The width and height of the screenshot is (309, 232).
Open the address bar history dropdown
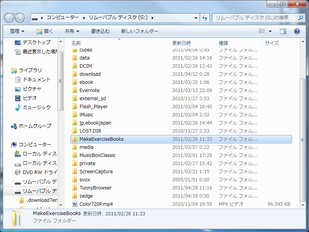(x=195, y=18)
